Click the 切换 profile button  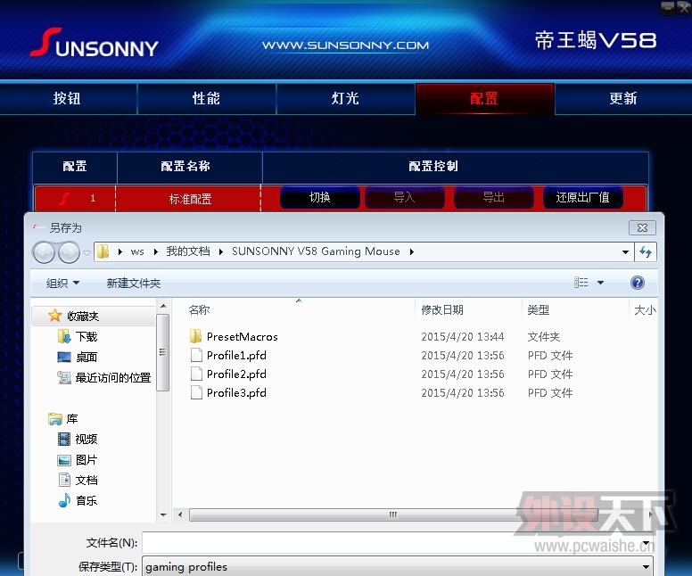point(320,197)
